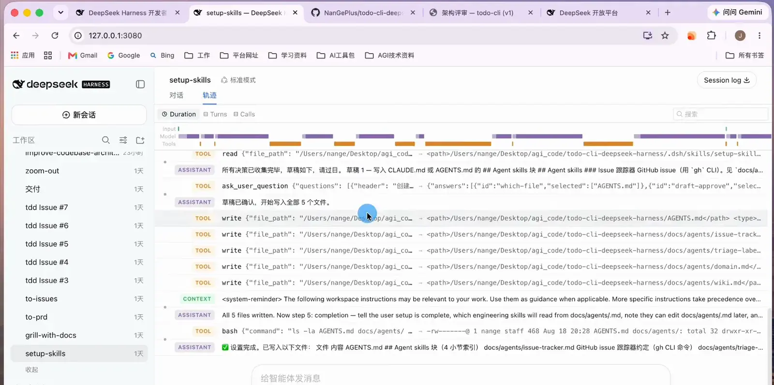Switch timeline view to Turns

pyautogui.click(x=215, y=114)
